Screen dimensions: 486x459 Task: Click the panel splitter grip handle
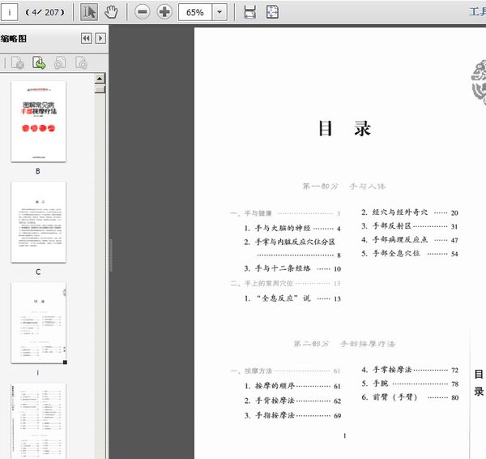click(x=111, y=255)
